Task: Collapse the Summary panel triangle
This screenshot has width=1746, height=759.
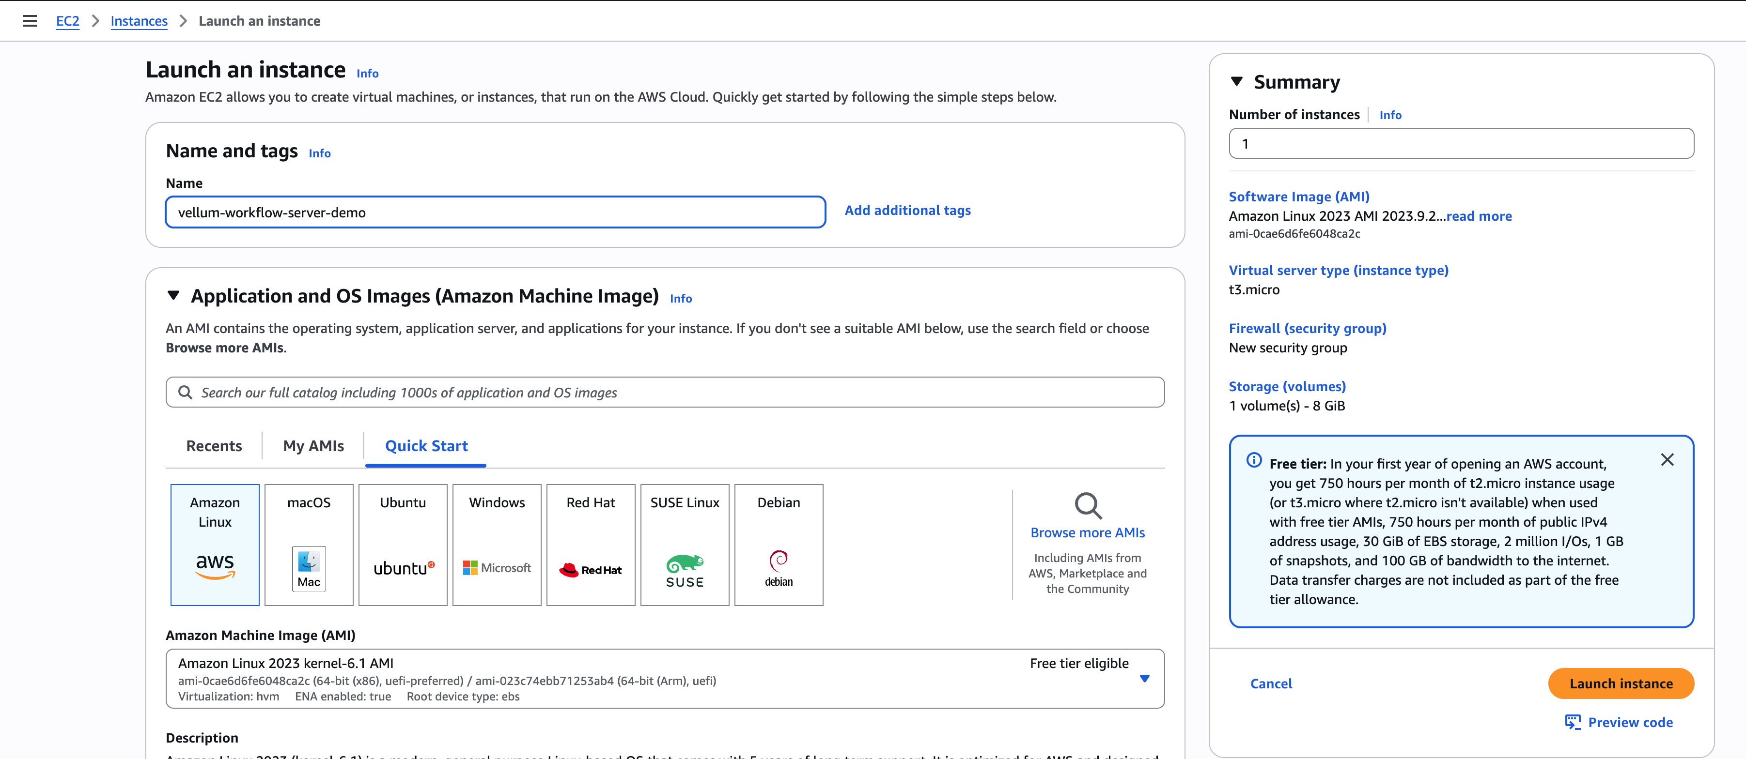Action: pos(1237,82)
